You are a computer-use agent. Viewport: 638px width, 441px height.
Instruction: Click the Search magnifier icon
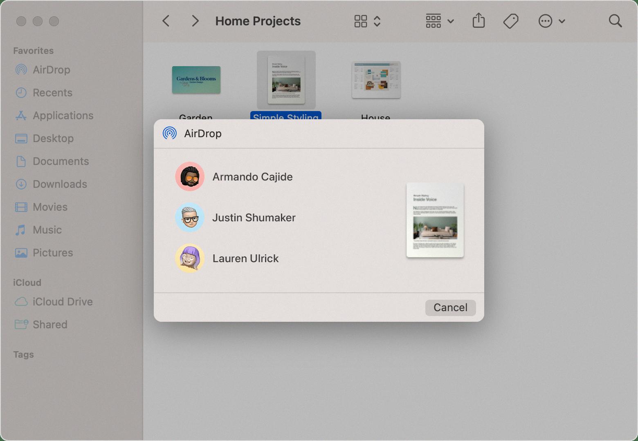(x=615, y=21)
